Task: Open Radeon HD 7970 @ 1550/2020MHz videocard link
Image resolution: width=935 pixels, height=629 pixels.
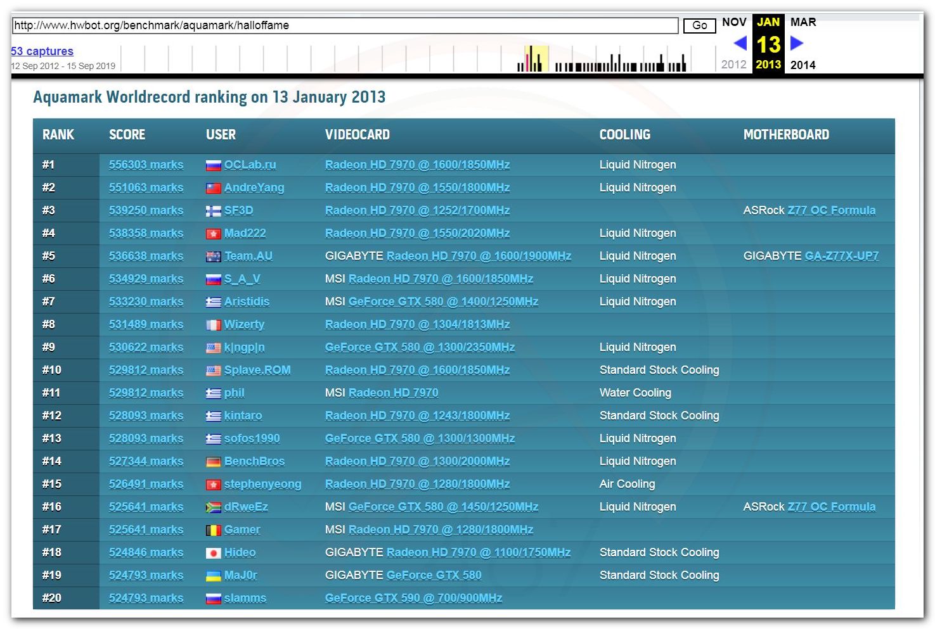Action: click(x=417, y=233)
